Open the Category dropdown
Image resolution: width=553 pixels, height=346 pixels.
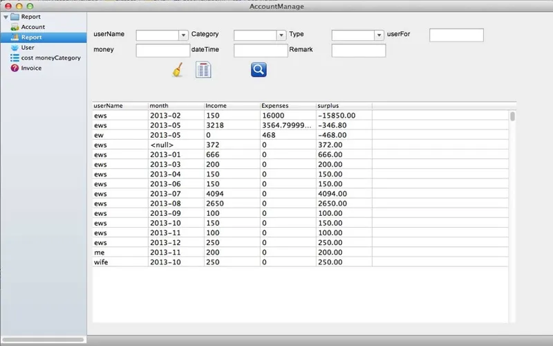coord(281,35)
